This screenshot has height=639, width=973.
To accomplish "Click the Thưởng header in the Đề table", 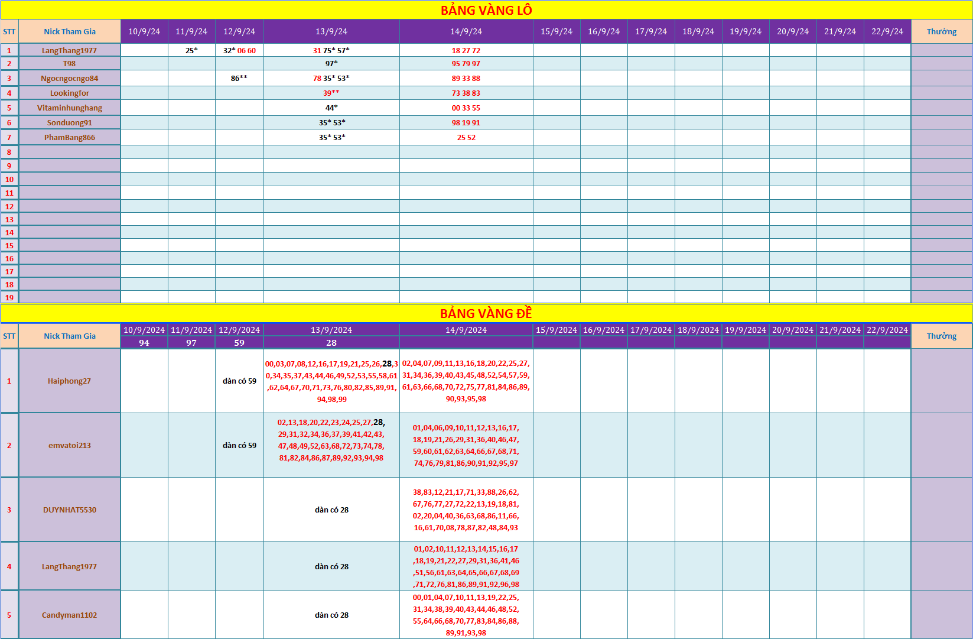I will pos(942,336).
